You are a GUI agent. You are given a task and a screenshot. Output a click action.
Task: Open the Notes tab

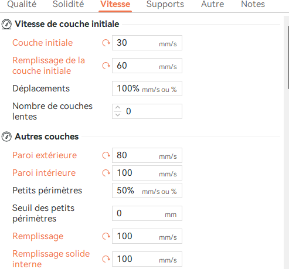point(253,4)
